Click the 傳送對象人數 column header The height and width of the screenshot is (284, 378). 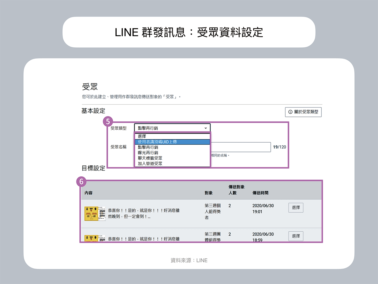[236, 190]
